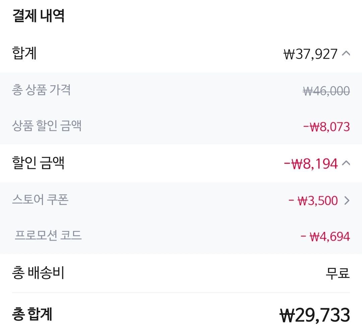
Task: Click the crossed-out ₩46,000 price
Action: point(326,91)
